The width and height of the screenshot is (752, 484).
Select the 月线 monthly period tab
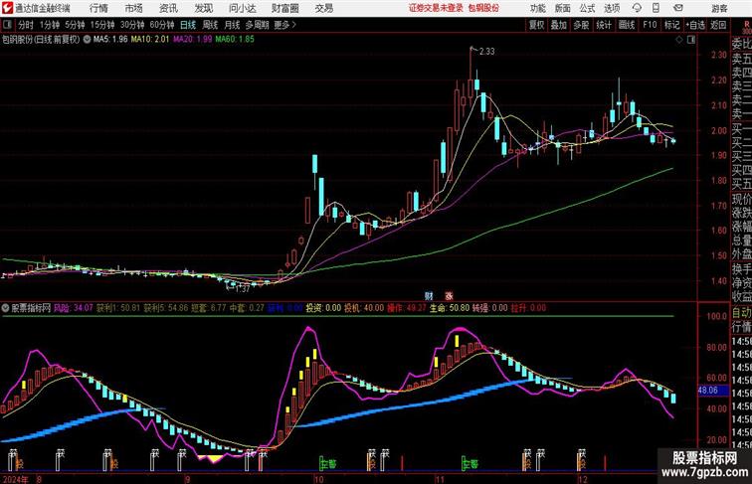(x=232, y=25)
